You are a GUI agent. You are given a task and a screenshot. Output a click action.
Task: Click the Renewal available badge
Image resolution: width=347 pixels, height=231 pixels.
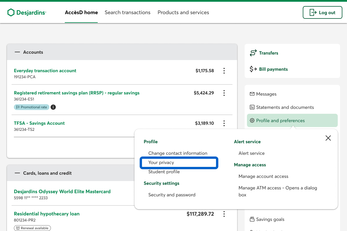32,228
